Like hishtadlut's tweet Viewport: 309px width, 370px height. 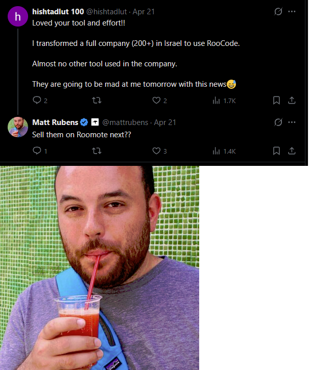coord(156,101)
